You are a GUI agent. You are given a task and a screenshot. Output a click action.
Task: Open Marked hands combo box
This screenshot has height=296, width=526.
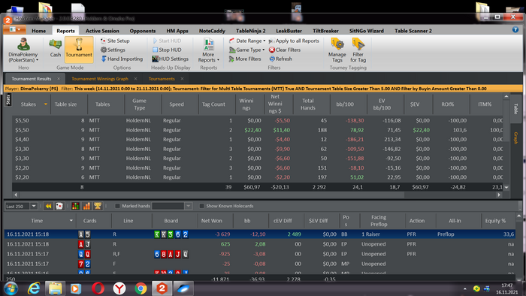click(x=172, y=206)
